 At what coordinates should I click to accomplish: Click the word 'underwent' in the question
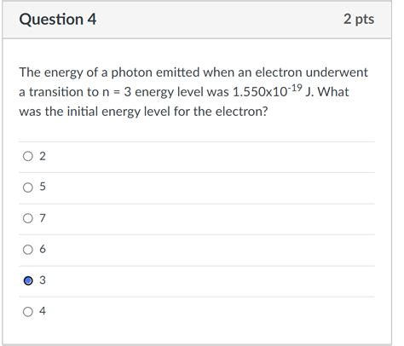click(337, 72)
